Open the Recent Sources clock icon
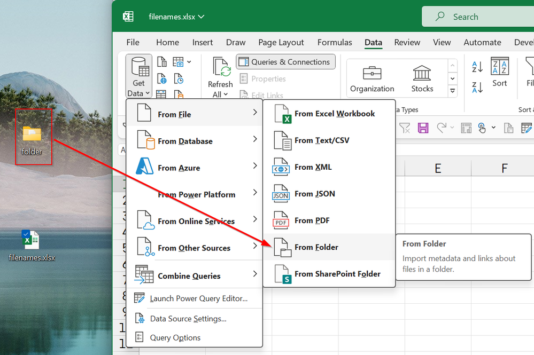Screen dimensions: 534x355 179,79
